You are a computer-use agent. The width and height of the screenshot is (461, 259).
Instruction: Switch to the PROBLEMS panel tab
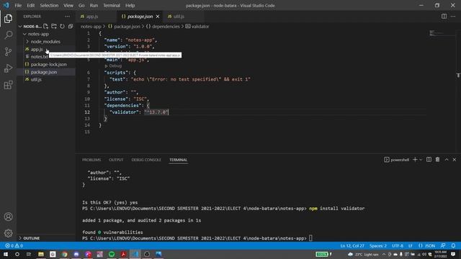(x=91, y=160)
